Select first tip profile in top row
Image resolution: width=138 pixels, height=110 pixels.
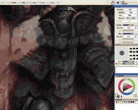click(x=131, y=48)
